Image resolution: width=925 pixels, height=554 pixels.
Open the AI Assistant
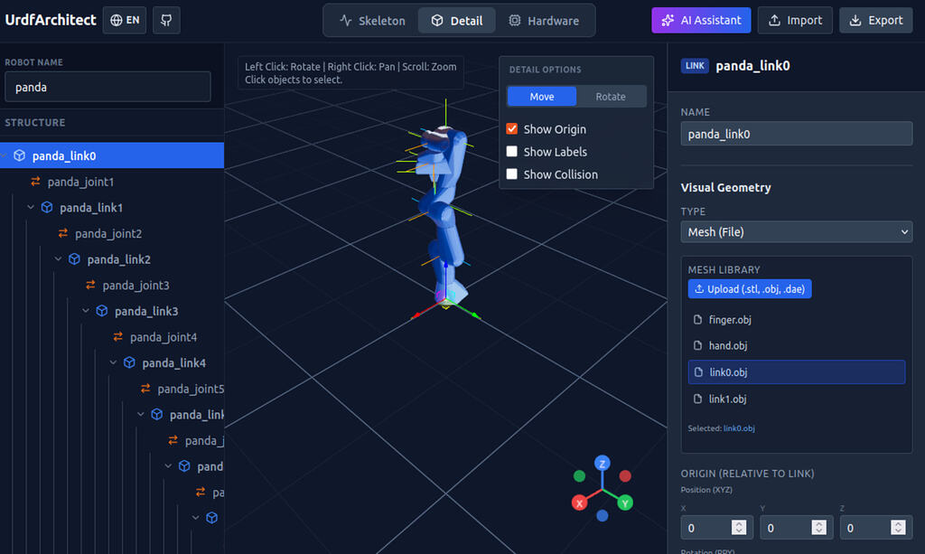pyautogui.click(x=701, y=20)
